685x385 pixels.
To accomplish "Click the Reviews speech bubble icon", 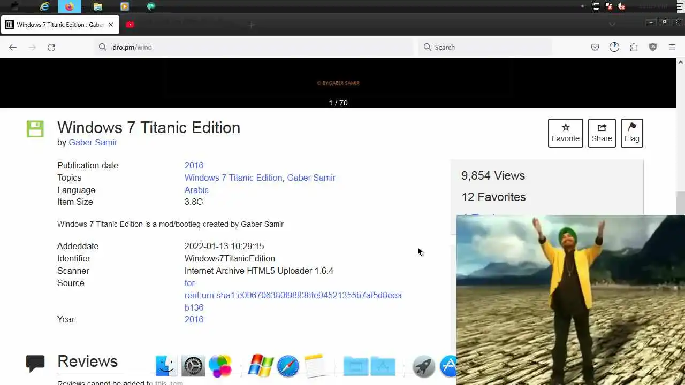I will tap(35, 364).
